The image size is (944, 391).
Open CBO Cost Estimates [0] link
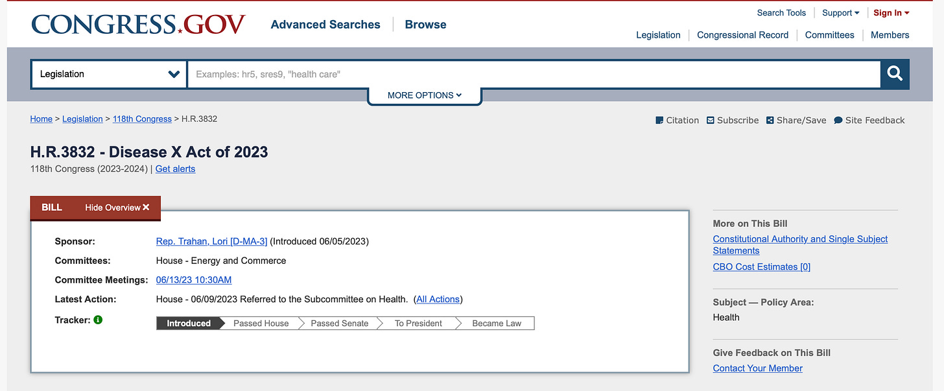coord(762,267)
